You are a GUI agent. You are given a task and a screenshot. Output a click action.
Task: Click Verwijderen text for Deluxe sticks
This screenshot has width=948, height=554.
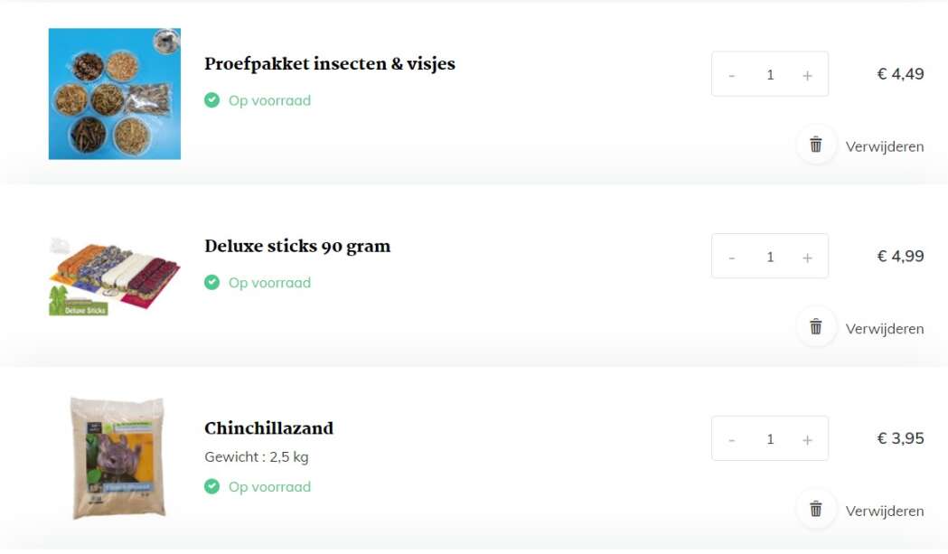coord(885,329)
